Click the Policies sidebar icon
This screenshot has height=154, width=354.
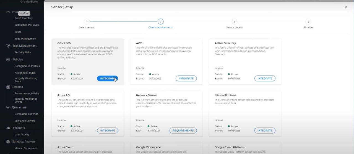coord(8,60)
